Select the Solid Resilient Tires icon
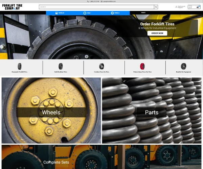203x169 pixels. pos(61,66)
